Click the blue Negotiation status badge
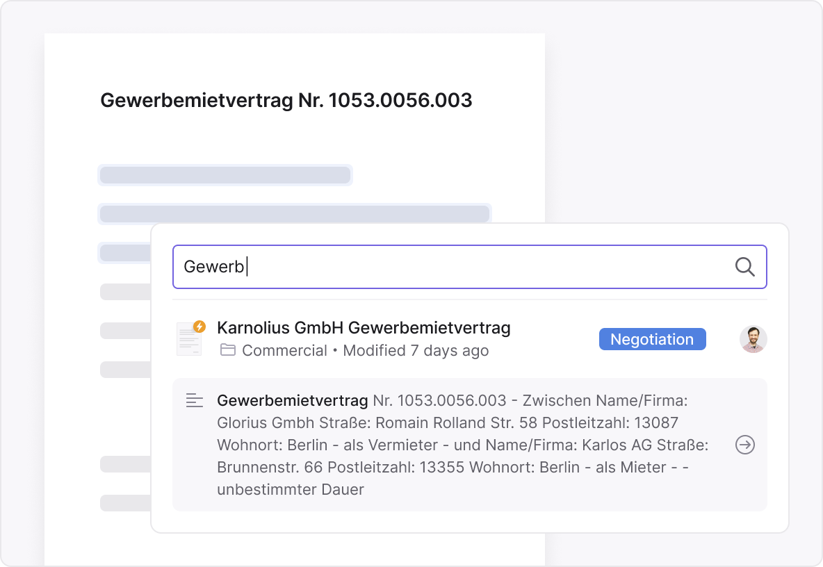 (652, 339)
